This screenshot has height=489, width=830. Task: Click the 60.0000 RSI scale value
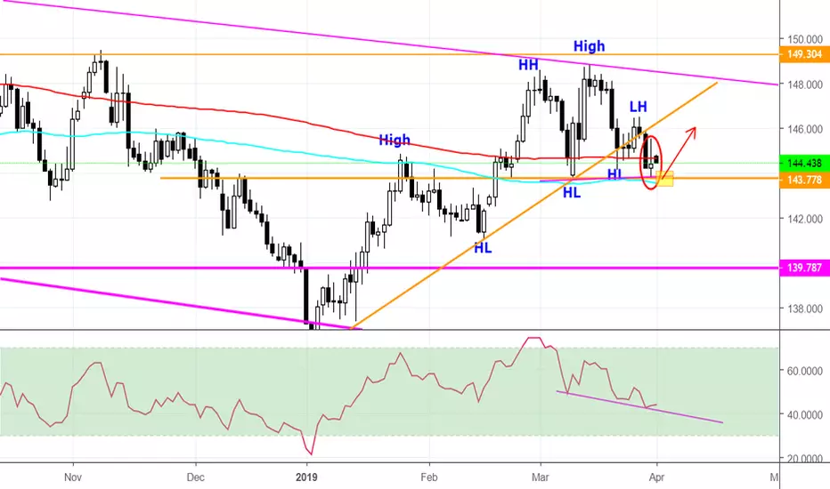click(x=804, y=371)
